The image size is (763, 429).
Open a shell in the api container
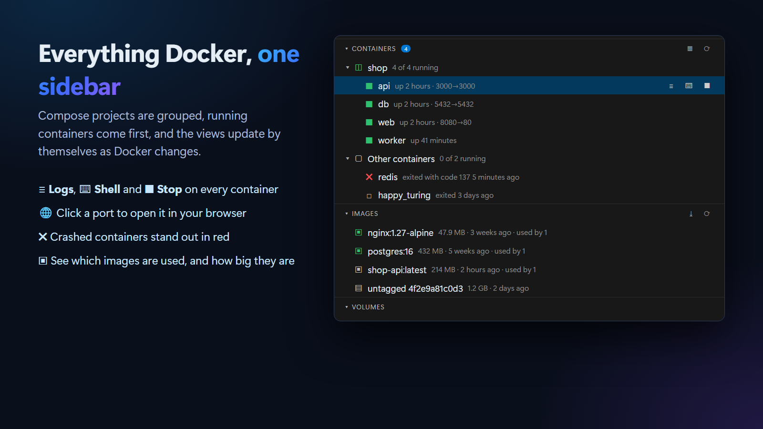point(689,86)
